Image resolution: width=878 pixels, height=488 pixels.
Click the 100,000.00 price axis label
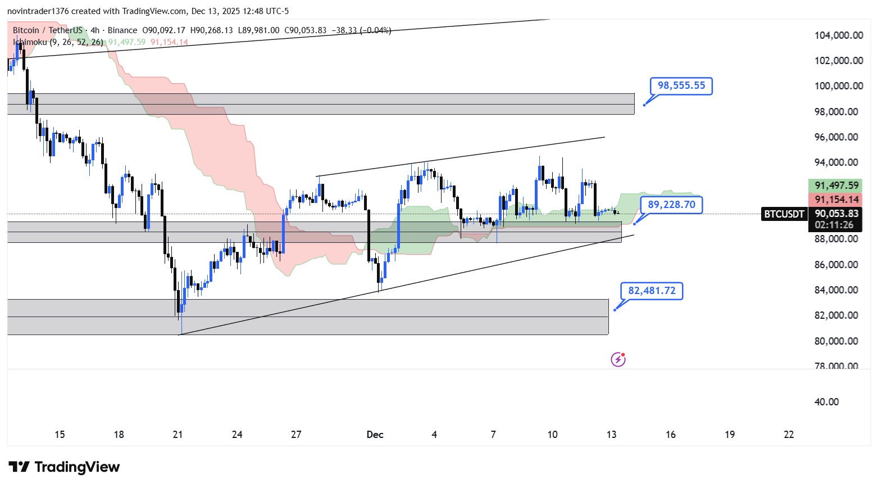(839, 86)
